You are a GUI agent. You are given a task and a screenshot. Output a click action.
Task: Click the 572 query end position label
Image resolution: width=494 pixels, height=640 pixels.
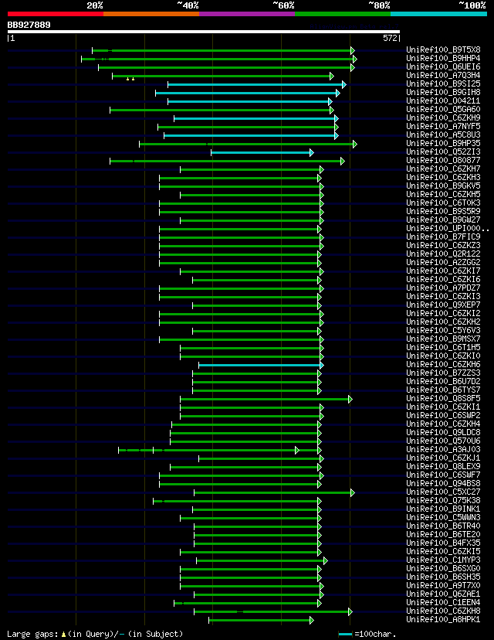tap(390, 39)
